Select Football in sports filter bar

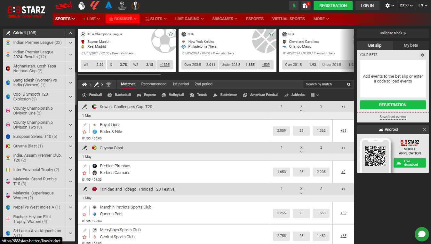(92, 95)
